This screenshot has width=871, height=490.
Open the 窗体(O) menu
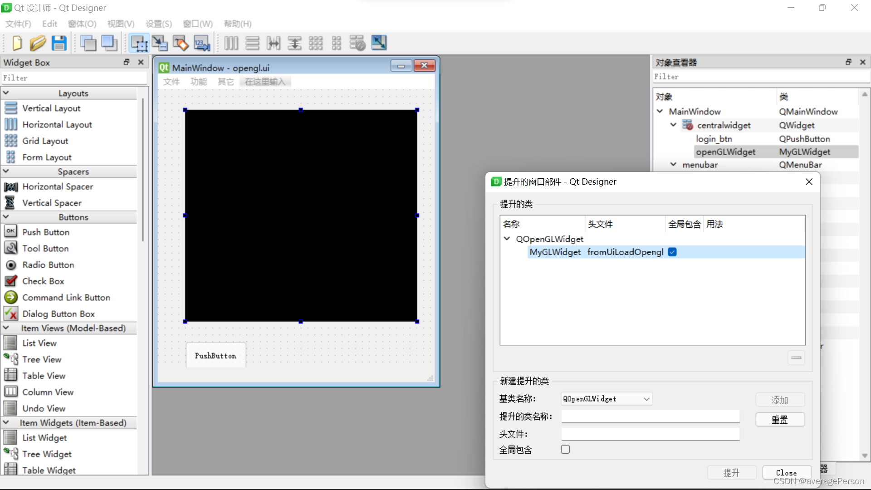(x=82, y=24)
